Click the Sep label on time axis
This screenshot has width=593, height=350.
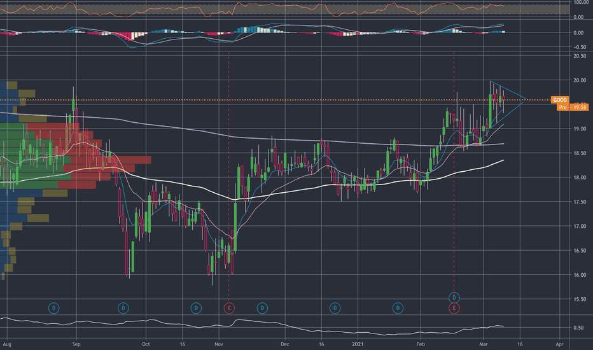pos(76,344)
